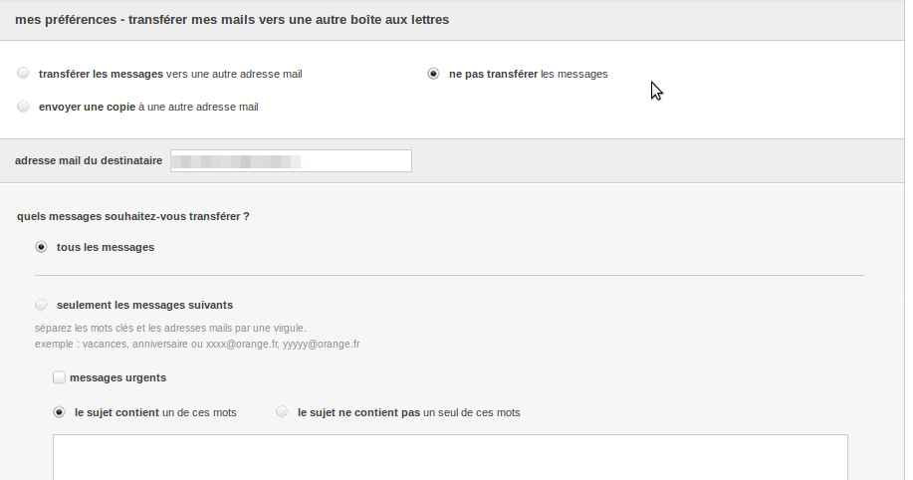
Task: Tick the "messages urgents" checkbox
Action: [x=60, y=377]
